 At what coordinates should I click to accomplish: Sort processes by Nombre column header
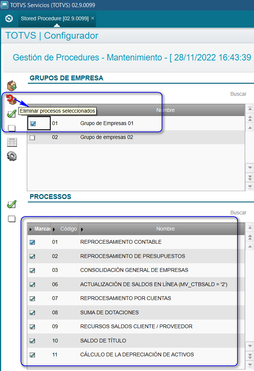coord(162,229)
